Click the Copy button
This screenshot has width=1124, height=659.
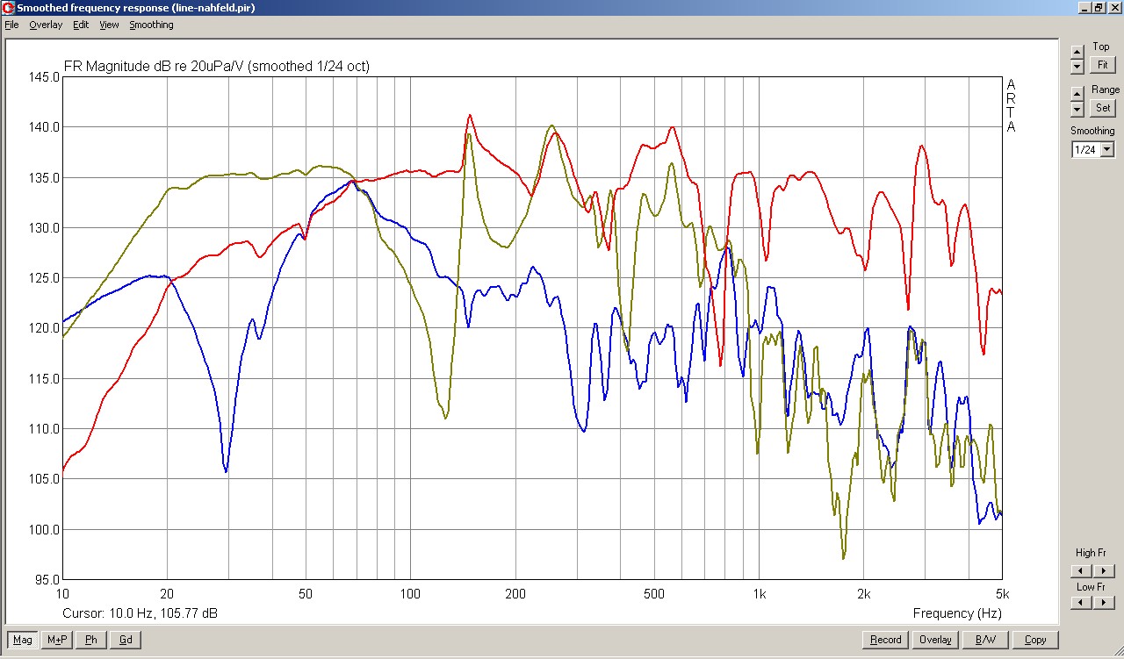[1035, 640]
